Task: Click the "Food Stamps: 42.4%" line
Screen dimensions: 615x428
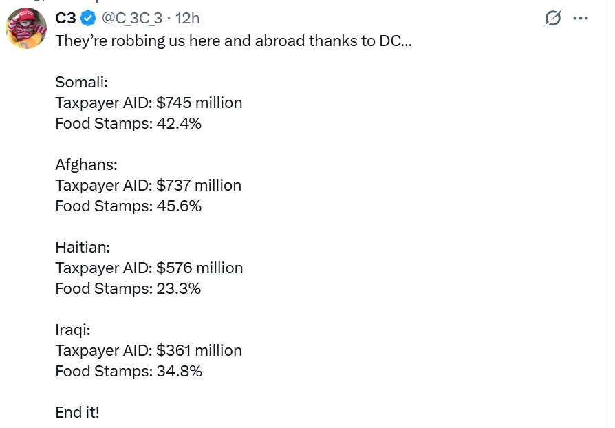Action: [x=128, y=124]
